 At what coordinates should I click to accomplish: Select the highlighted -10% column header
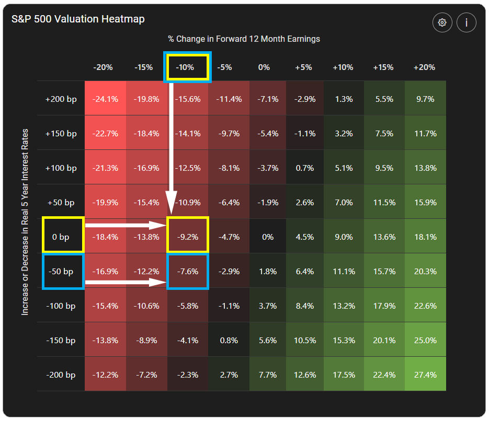pos(187,67)
